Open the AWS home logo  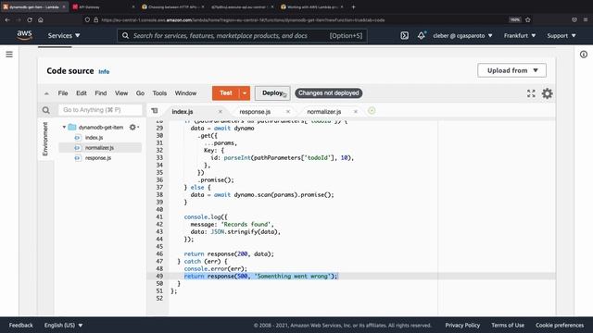24,35
